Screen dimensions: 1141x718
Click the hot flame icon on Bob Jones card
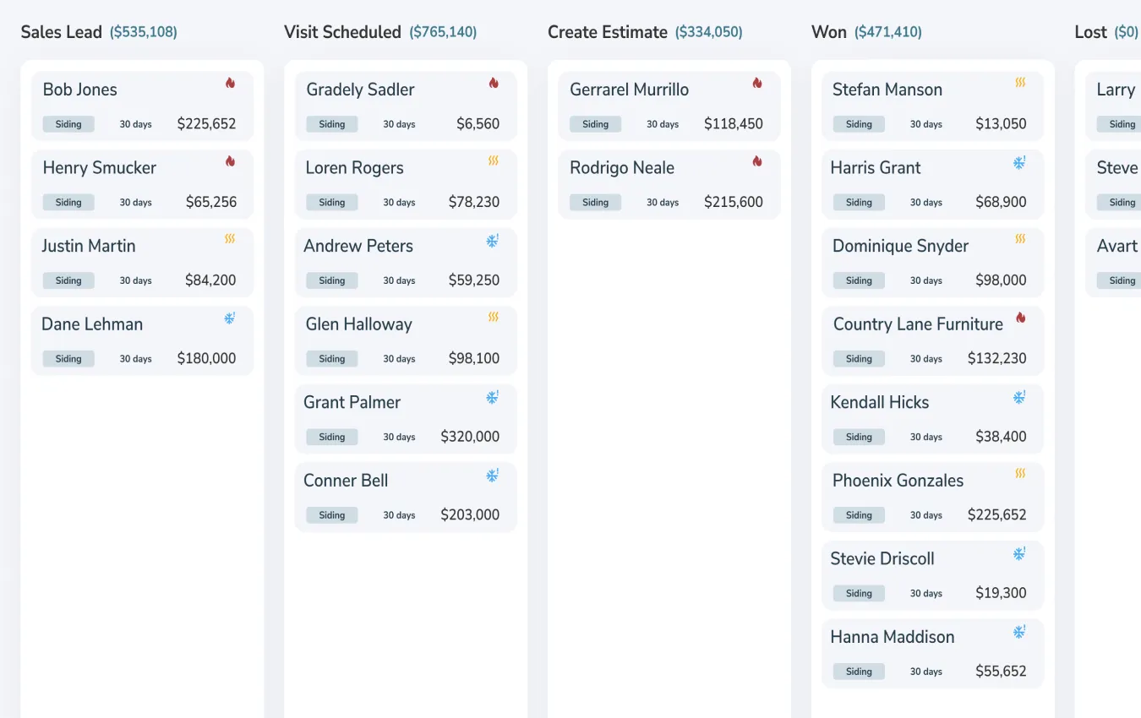tap(230, 83)
